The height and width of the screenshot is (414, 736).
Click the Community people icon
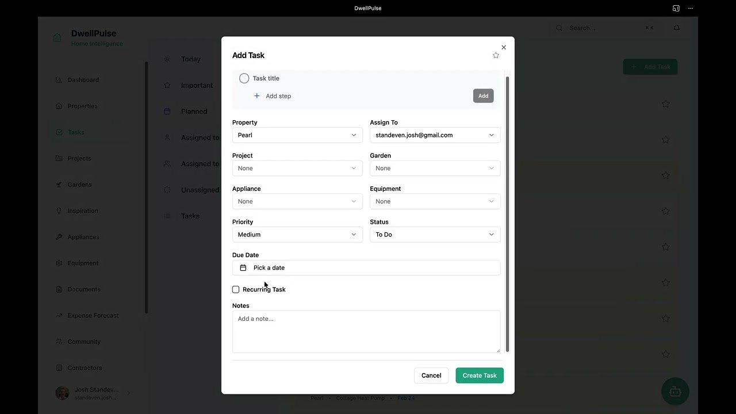point(59,342)
